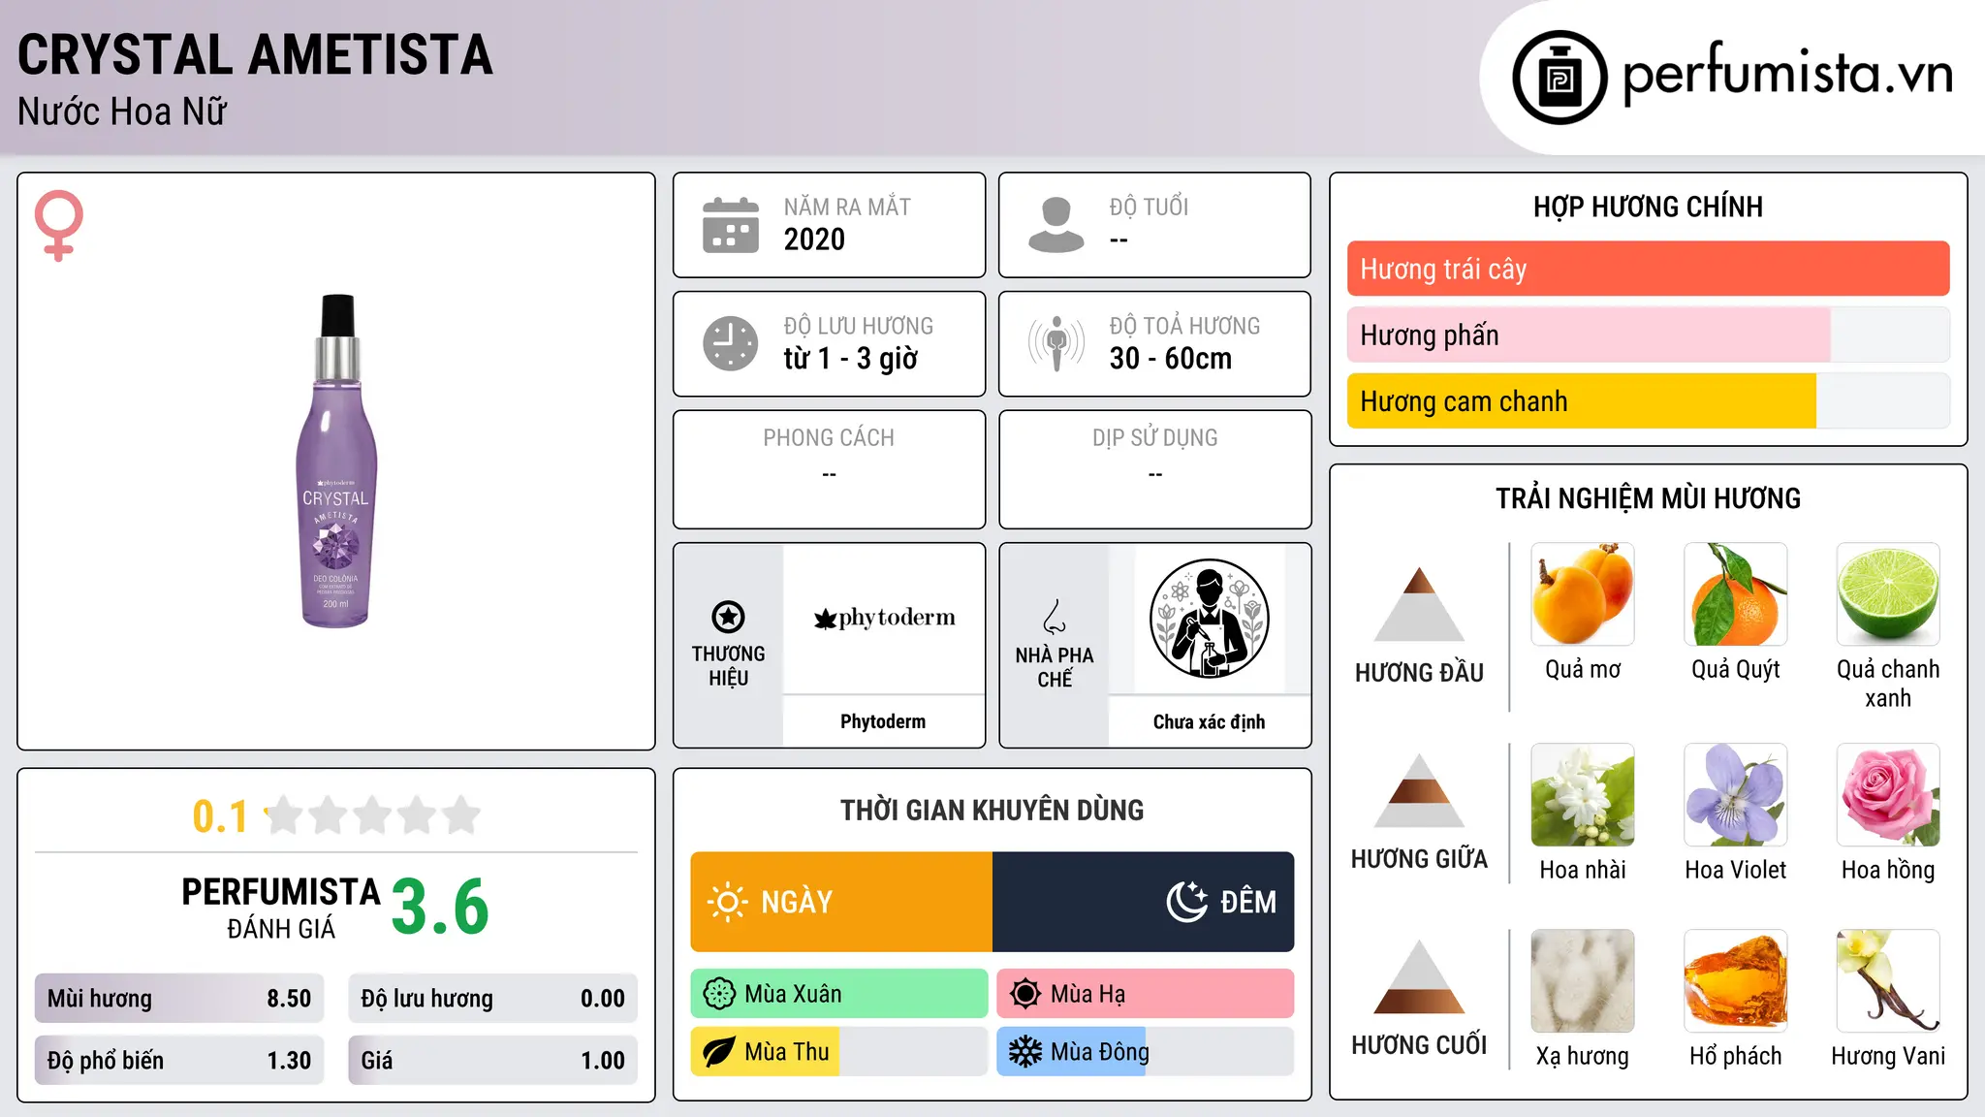This screenshot has width=1985, height=1117.
Task: Click the person icon beside Độ tuổi
Action: click(x=1056, y=225)
